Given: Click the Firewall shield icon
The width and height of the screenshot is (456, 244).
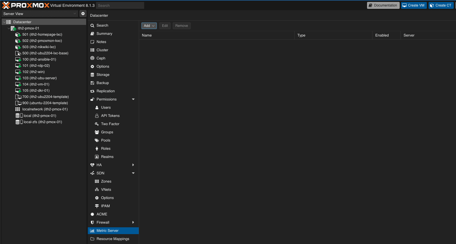Looking at the screenshot, I should 92,222.
